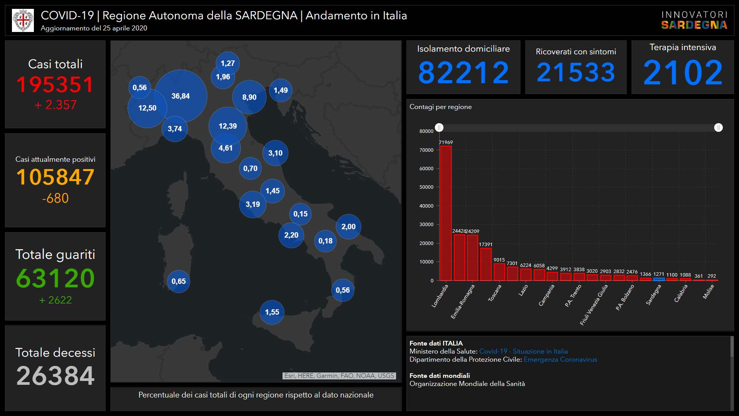Open the Emergenza Coronavirus link

click(x=560, y=359)
